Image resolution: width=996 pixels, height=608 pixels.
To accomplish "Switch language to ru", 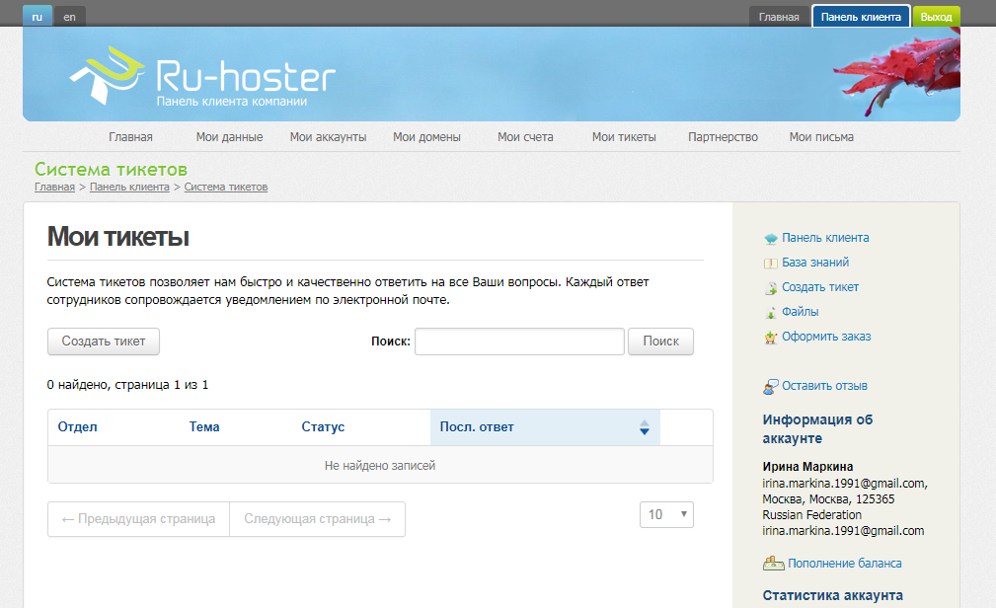I will (38, 17).
